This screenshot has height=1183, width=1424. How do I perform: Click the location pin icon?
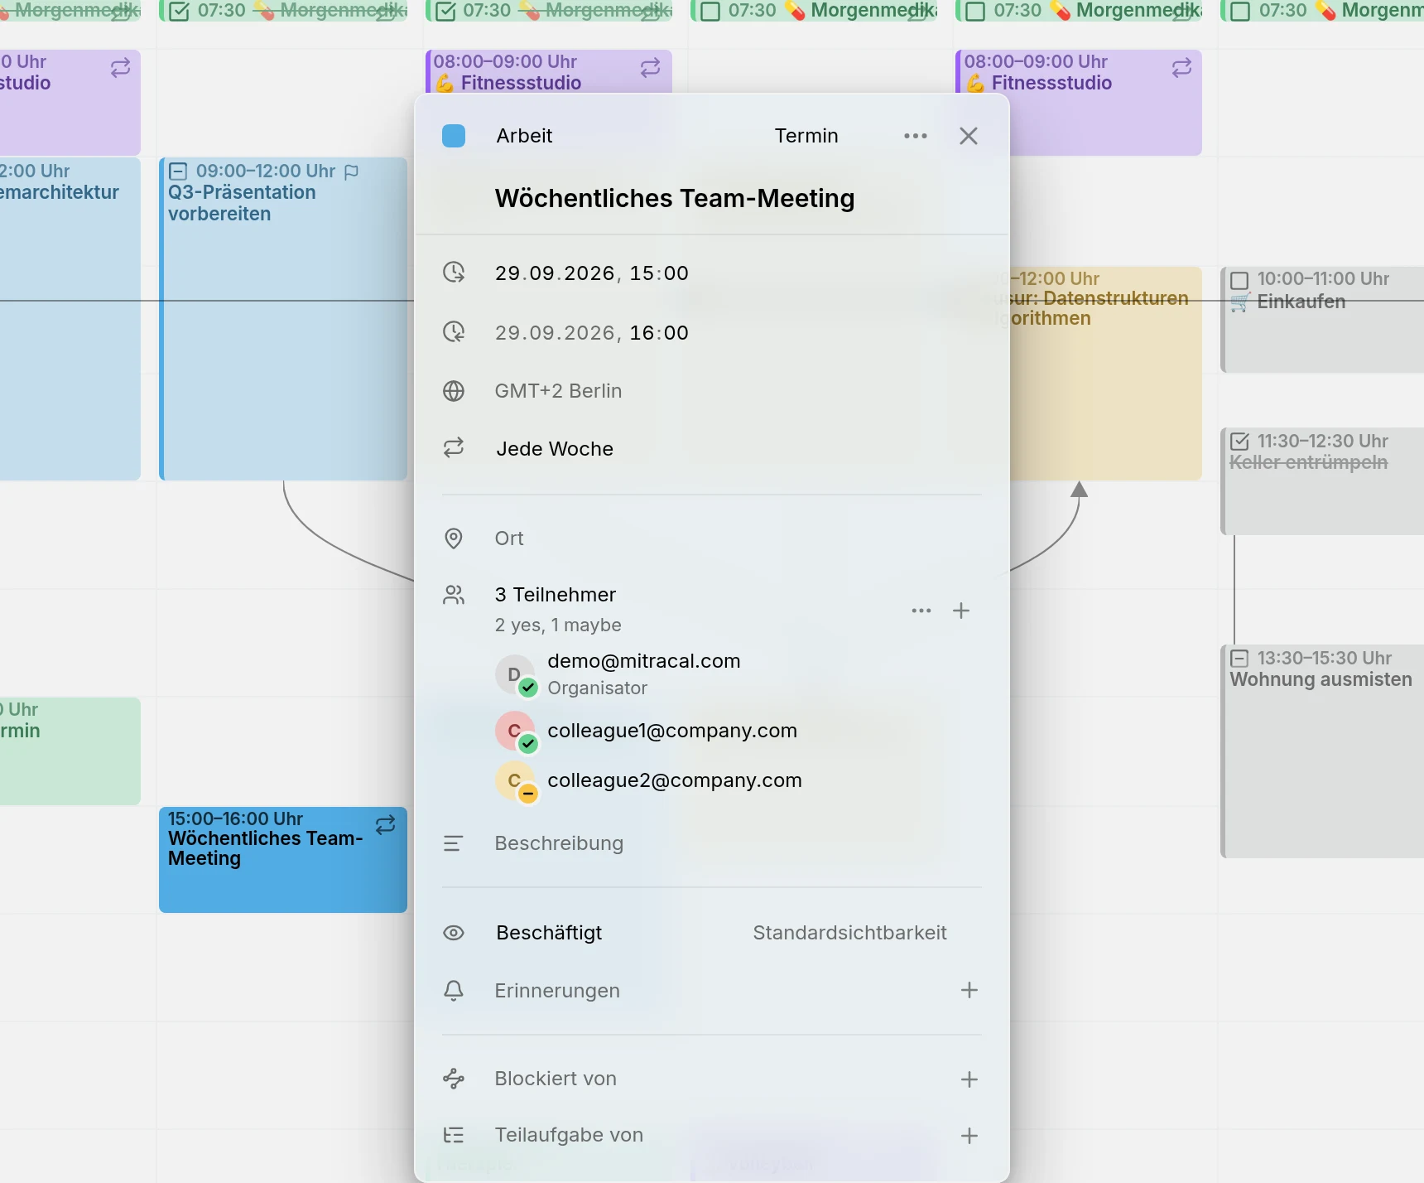pos(454,538)
